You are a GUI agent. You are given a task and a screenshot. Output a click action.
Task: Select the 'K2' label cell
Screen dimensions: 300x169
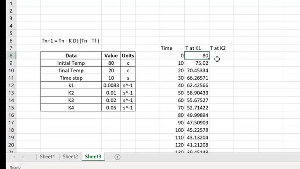pos(71,93)
